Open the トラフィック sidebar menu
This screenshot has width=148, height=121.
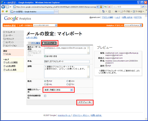pyautogui.click(x=13, y=39)
